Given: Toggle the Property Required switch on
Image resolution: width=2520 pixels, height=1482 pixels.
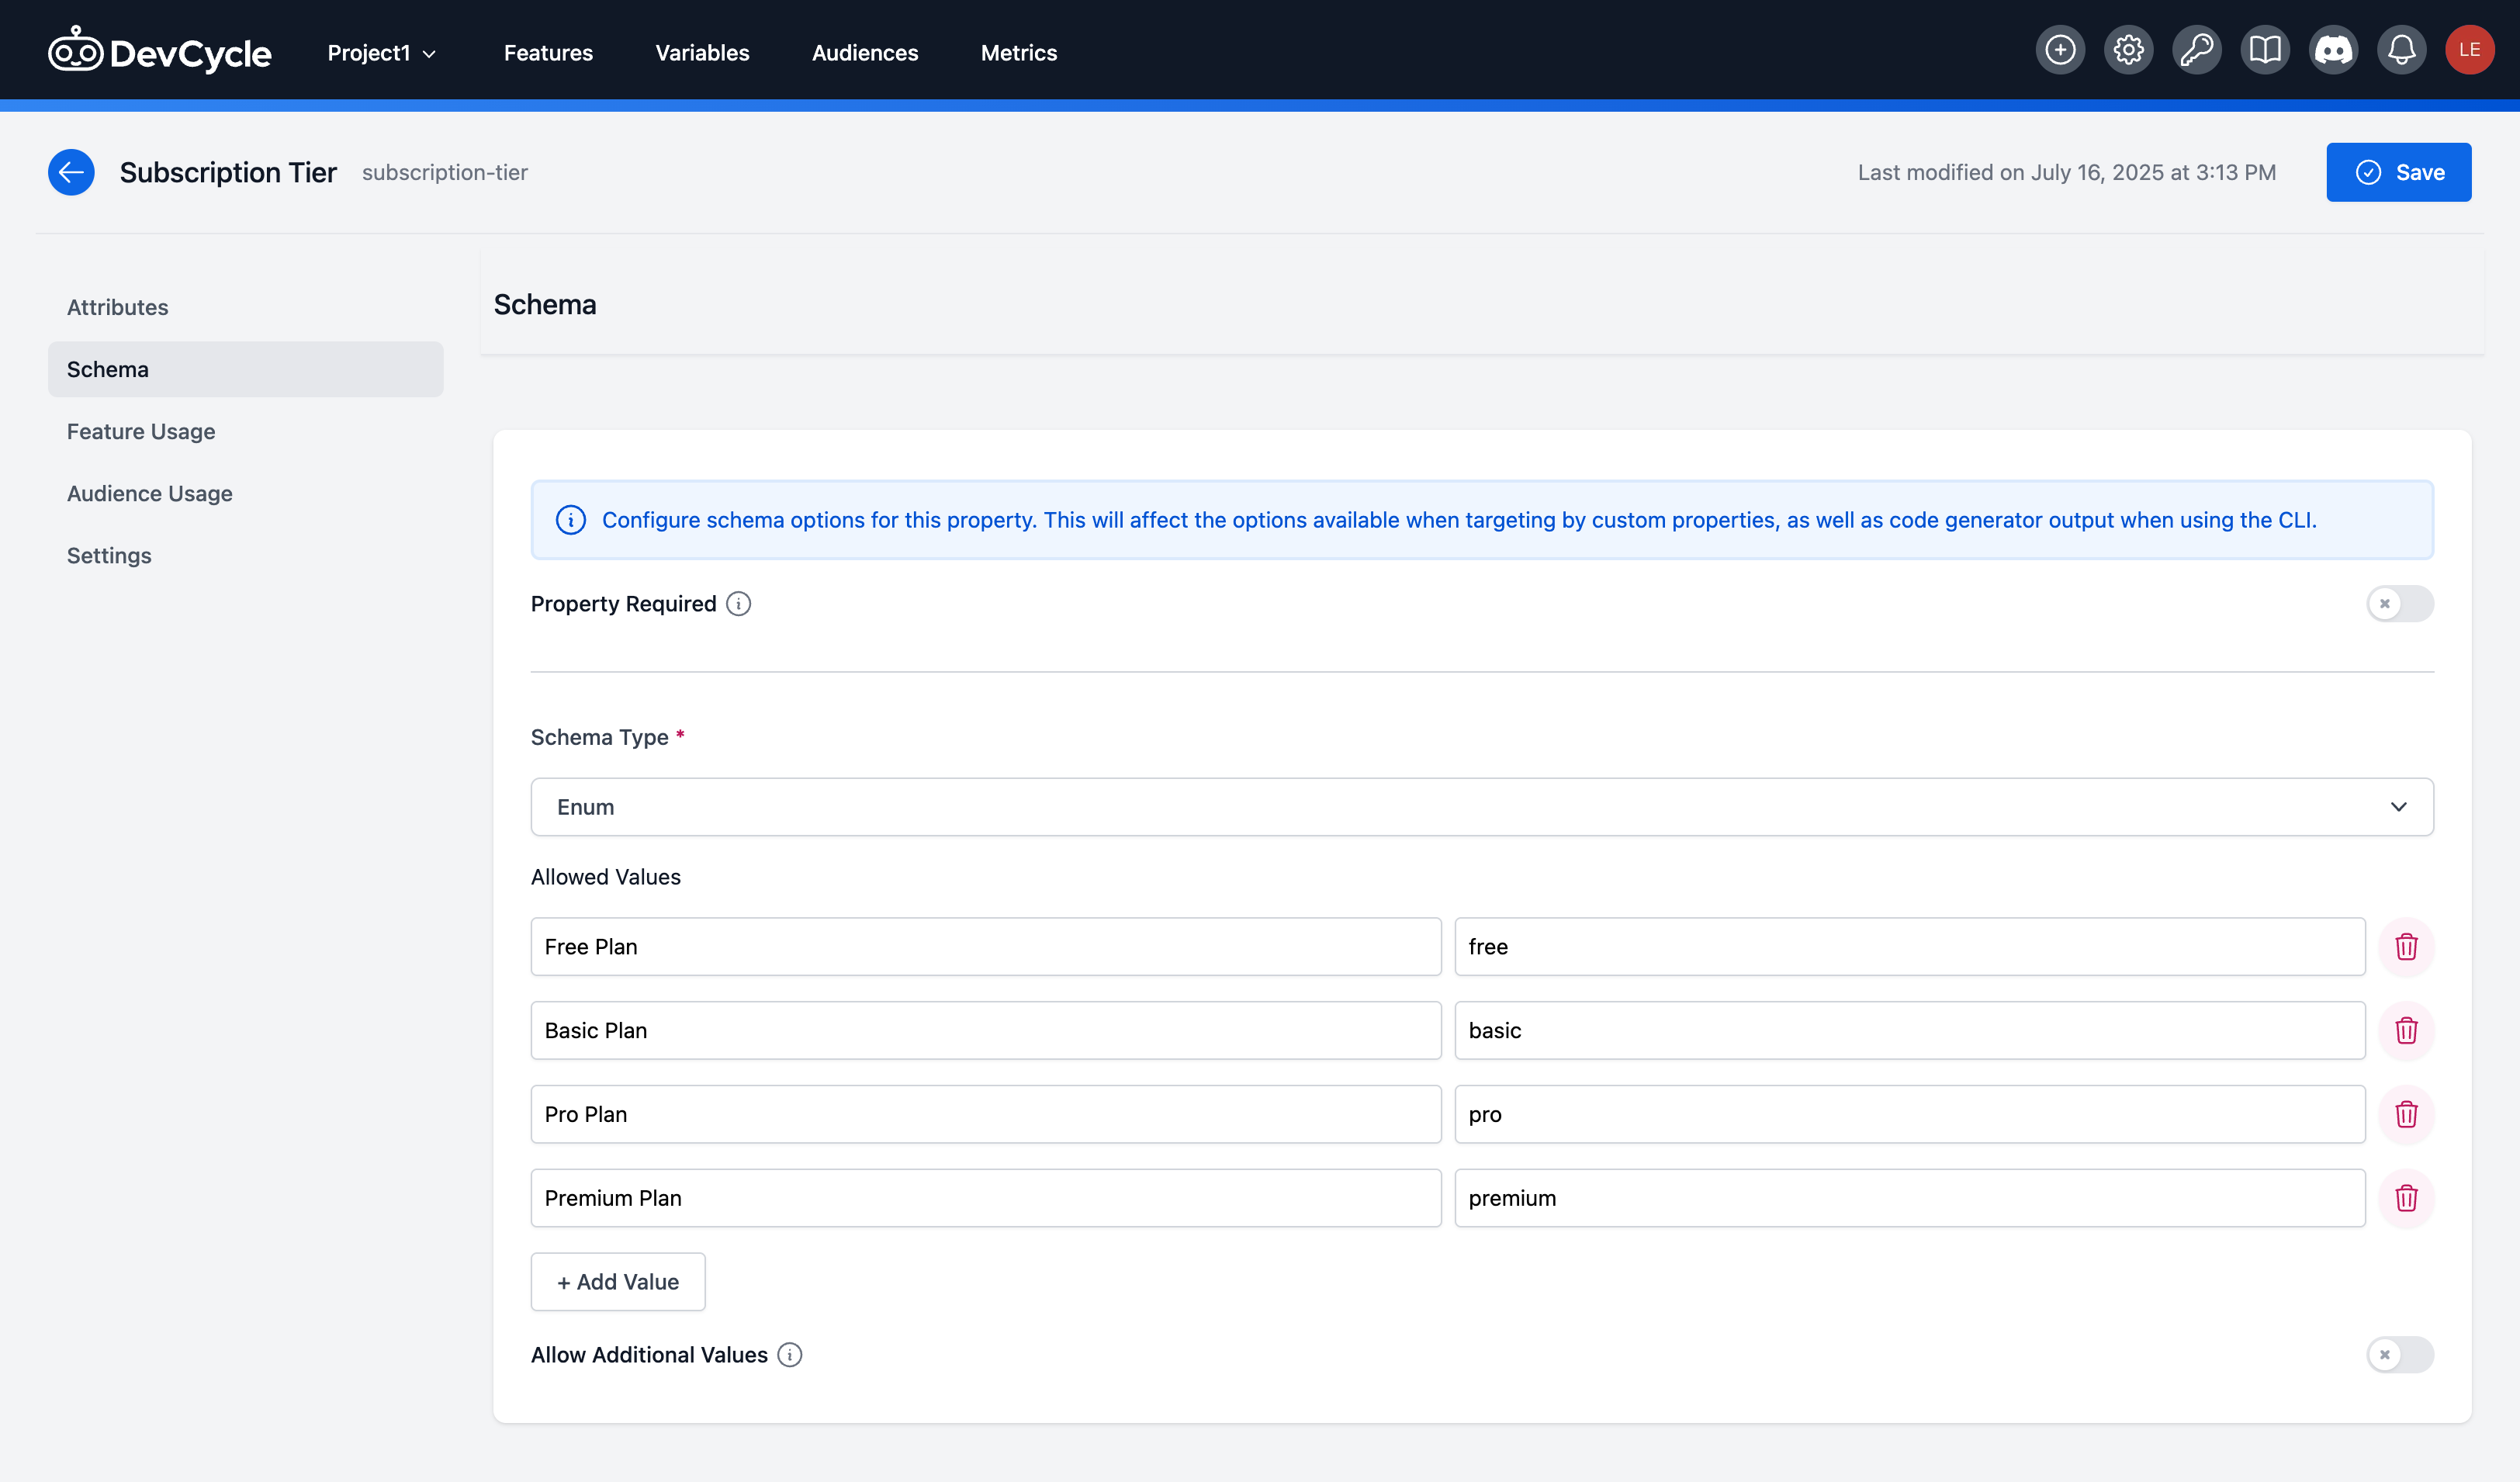Looking at the screenshot, I should coord(2399,603).
